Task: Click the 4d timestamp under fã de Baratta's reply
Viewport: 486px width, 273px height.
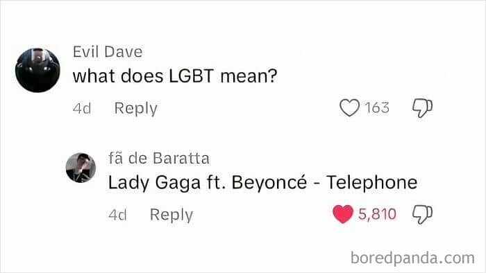Action: 117,215
